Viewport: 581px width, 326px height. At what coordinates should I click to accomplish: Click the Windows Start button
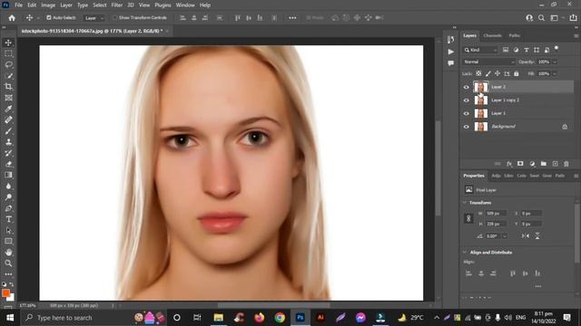(10, 318)
